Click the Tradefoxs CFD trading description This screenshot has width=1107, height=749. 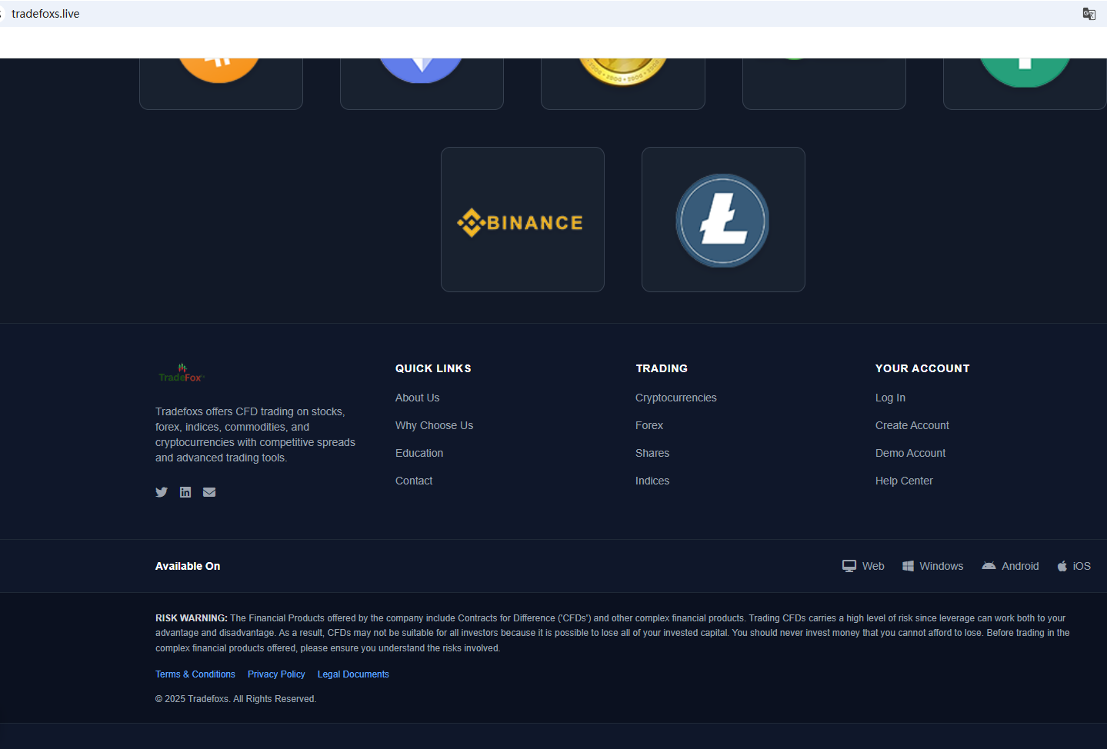click(x=255, y=434)
